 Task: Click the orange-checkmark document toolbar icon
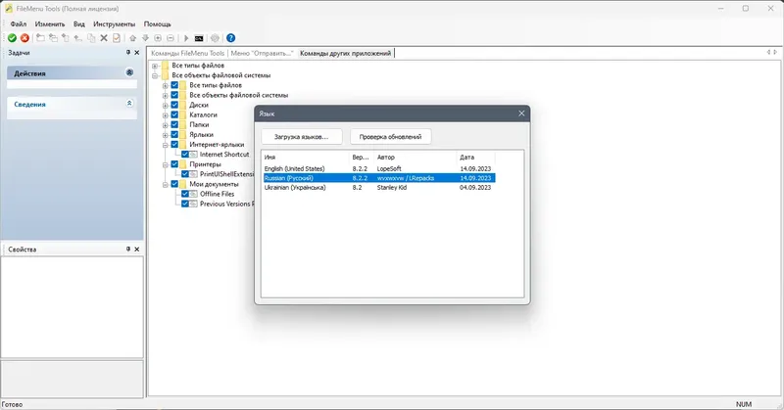(x=117, y=38)
